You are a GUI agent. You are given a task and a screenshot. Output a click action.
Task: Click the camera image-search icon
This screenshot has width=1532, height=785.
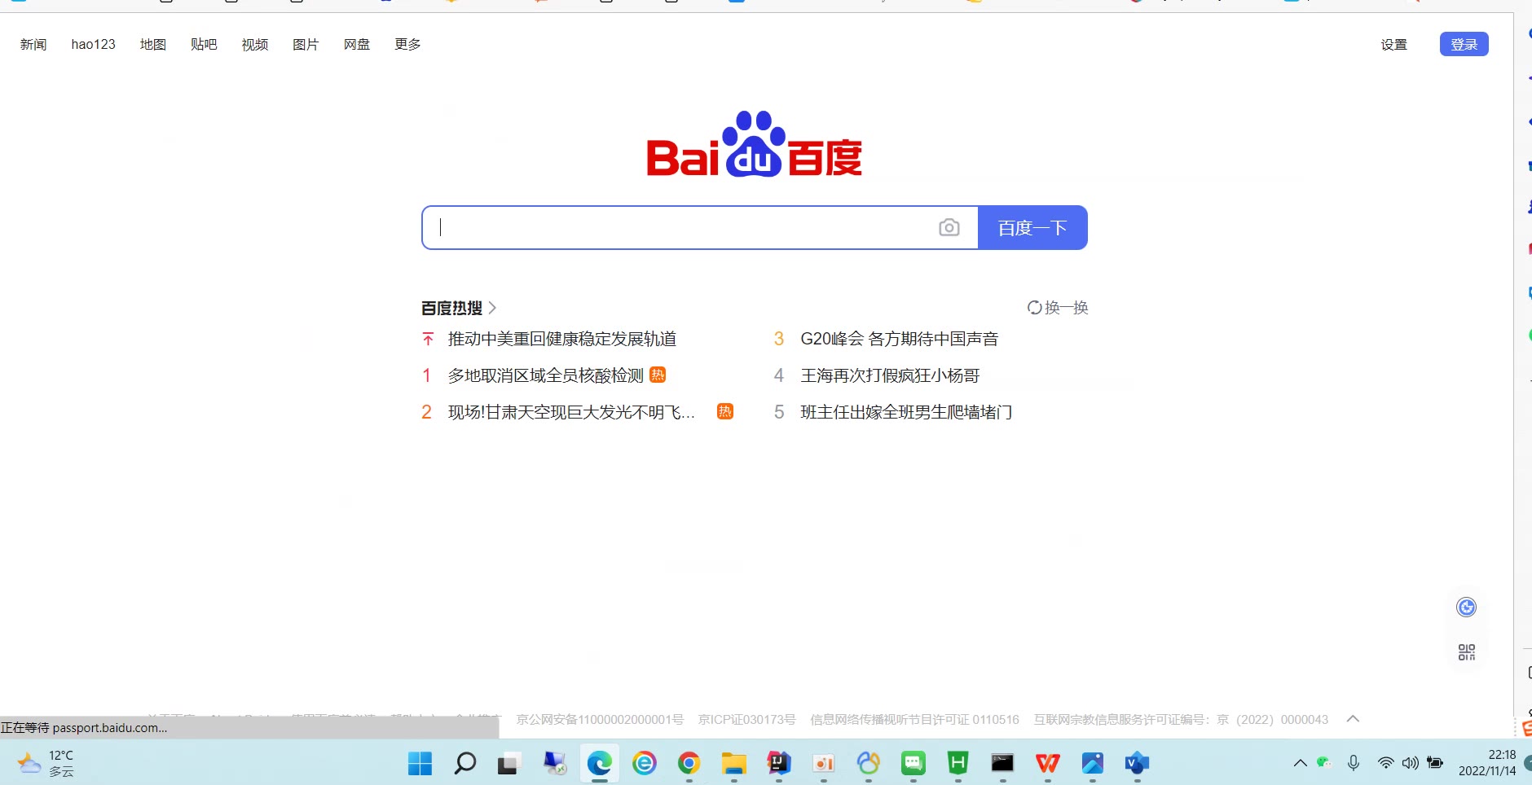(x=949, y=228)
